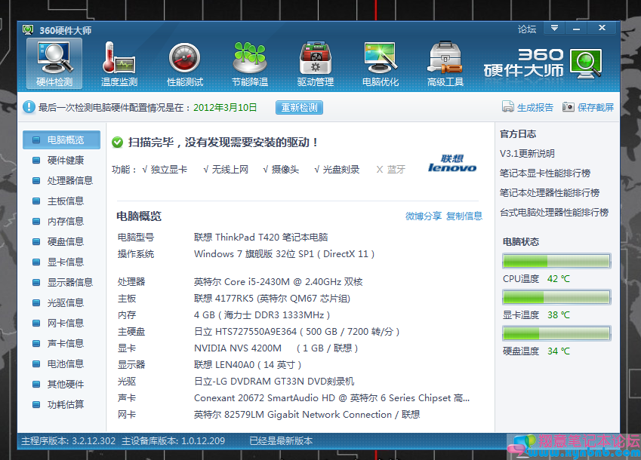641x460 pixels.
Task: Click the 重新检测 re-detect button
Action: (x=299, y=107)
